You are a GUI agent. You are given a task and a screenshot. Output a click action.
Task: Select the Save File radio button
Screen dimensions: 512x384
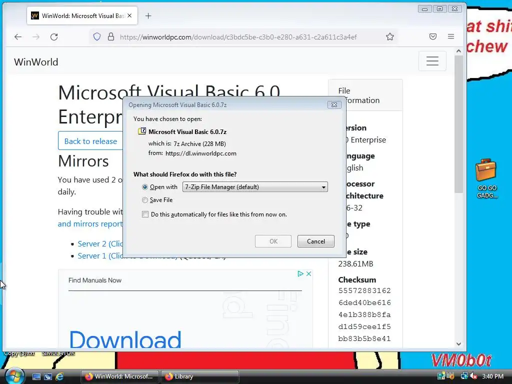(x=145, y=200)
